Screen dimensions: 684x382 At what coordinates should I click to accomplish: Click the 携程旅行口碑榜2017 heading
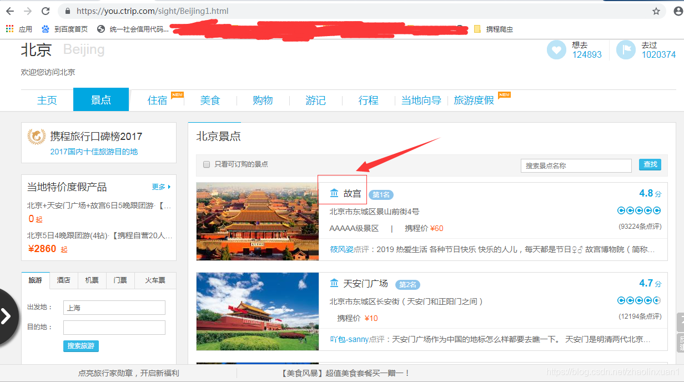point(96,136)
